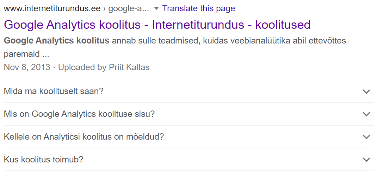Click the 'Nov 8, 2013' date
Viewport: 377px width, 174px height.
[27, 67]
